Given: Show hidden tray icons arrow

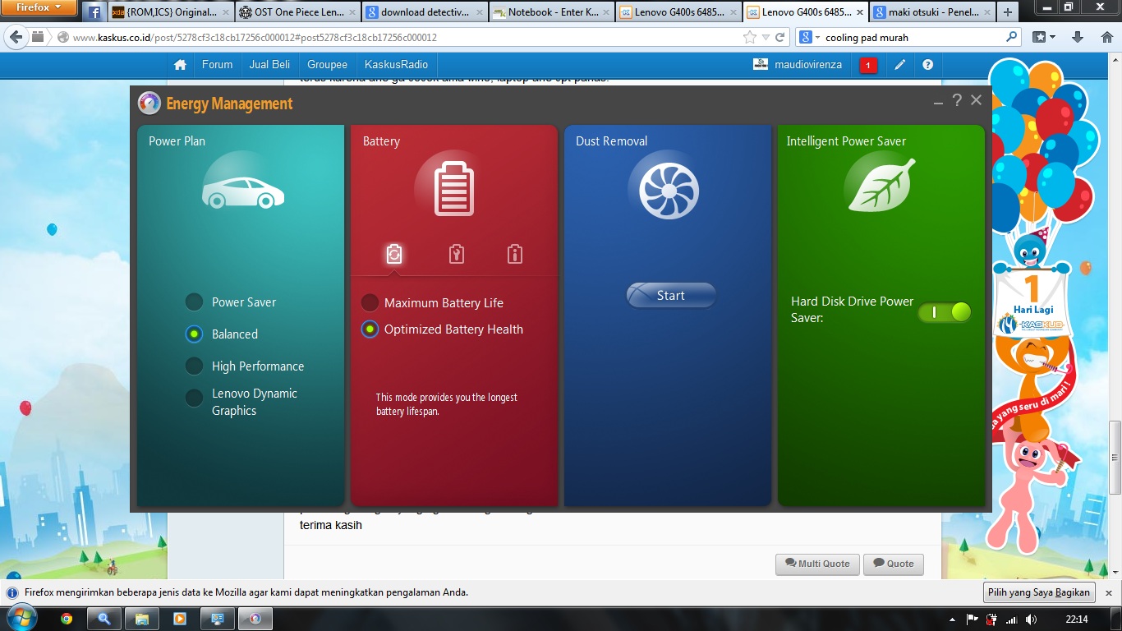Looking at the screenshot, I should pos(952,619).
